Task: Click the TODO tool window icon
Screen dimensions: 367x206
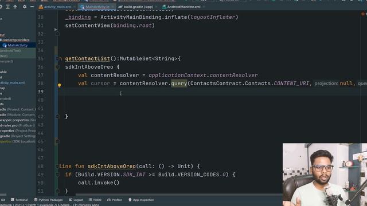Action: pos(90,200)
